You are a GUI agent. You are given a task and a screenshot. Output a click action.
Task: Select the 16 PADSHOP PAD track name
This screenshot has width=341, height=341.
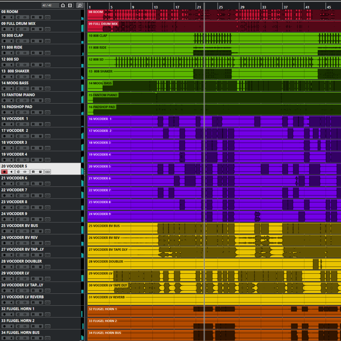pyautogui.click(x=19, y=107)
